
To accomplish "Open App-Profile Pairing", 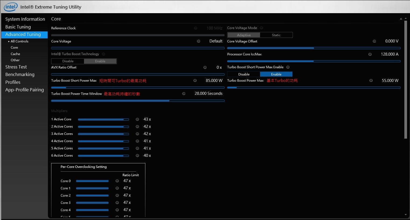I will pyautogui.click(x=24, y=90).
